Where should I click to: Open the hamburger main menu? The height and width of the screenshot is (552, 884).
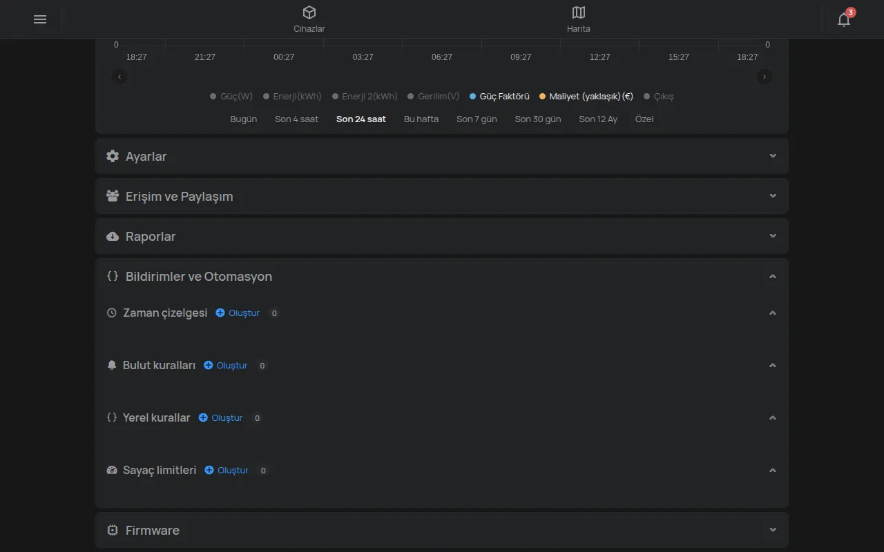(40, 19)
